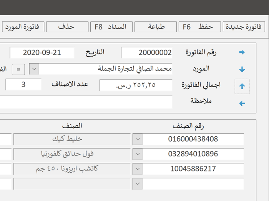Click the down arrow navigation icon
Viewport: 269px width, 201px height.
[242, 70]
